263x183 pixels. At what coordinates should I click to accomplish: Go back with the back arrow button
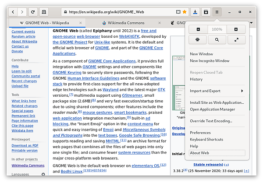[13, 12]
